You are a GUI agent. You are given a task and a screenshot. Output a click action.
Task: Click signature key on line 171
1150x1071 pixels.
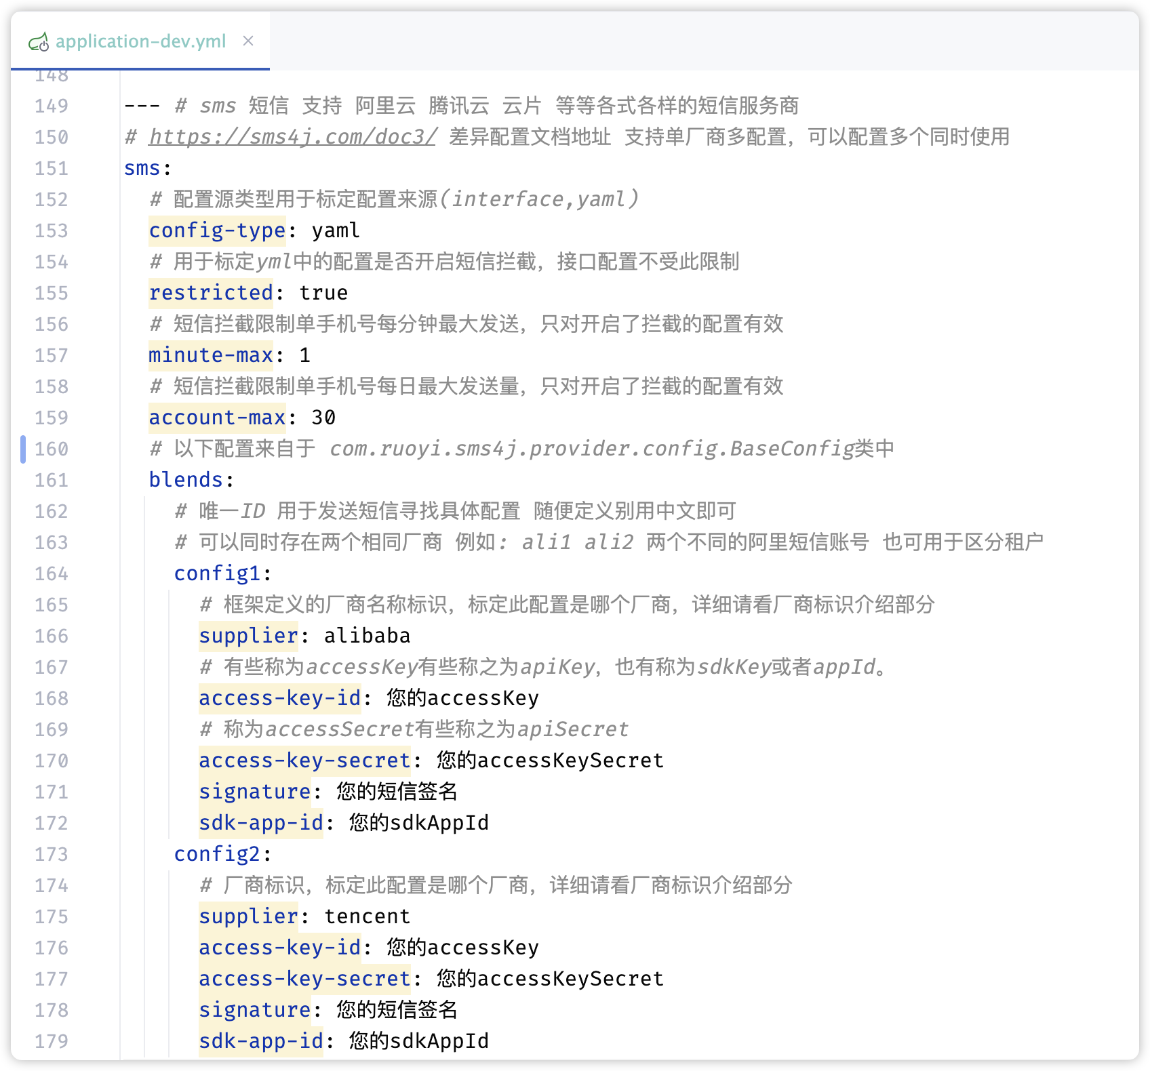pyautogui.click(x=254, y=792)
